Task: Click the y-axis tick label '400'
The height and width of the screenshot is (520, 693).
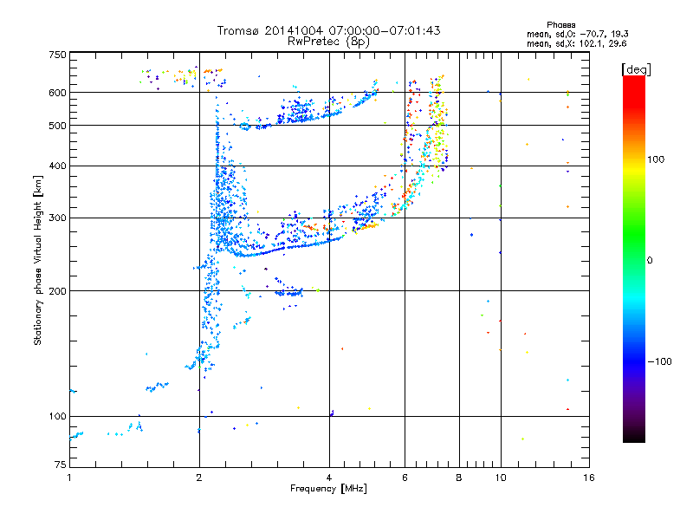Action: [x=57, y=166]
